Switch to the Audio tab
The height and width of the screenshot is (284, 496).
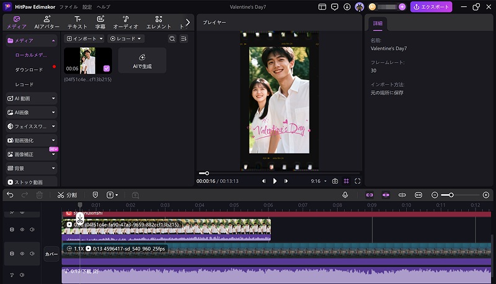click(x=126, y=22)
